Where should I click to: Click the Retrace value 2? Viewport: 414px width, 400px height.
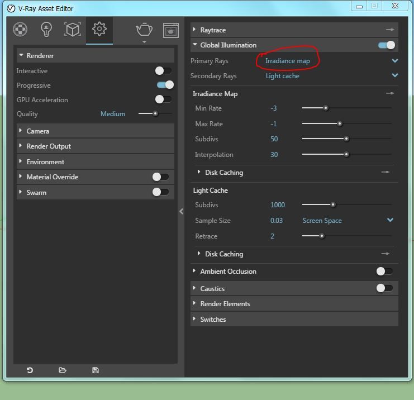tap(272, 236)
